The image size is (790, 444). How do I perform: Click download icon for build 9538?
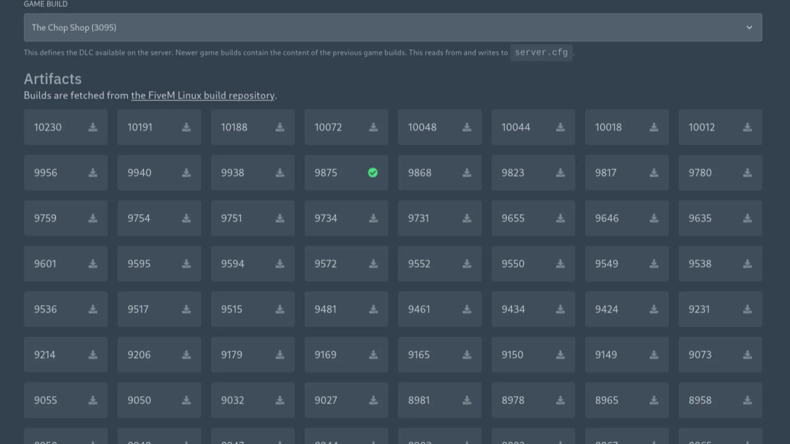tap(747, 264)
